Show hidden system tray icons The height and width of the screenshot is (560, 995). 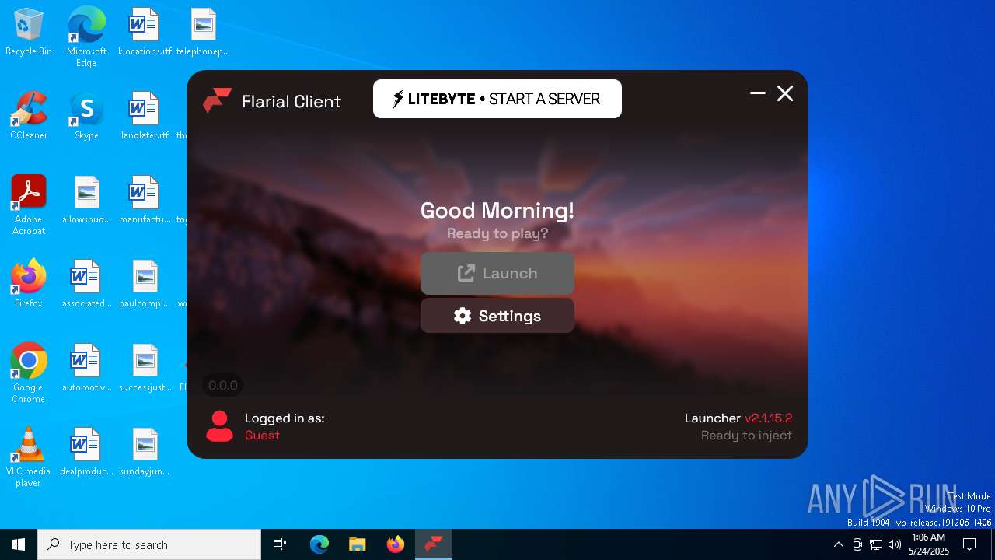pyautogui.click(x=838, y=544)
